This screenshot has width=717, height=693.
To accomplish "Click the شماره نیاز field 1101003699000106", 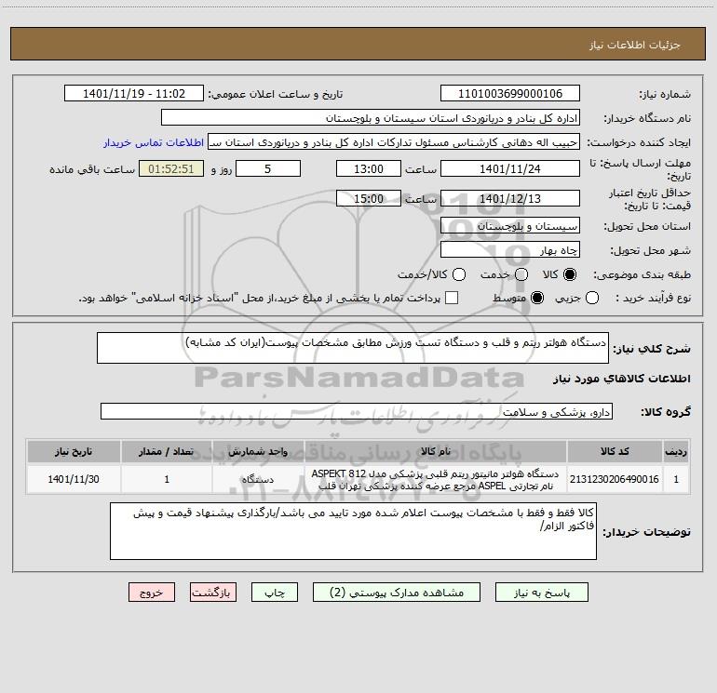I will (x=510, y=94).
